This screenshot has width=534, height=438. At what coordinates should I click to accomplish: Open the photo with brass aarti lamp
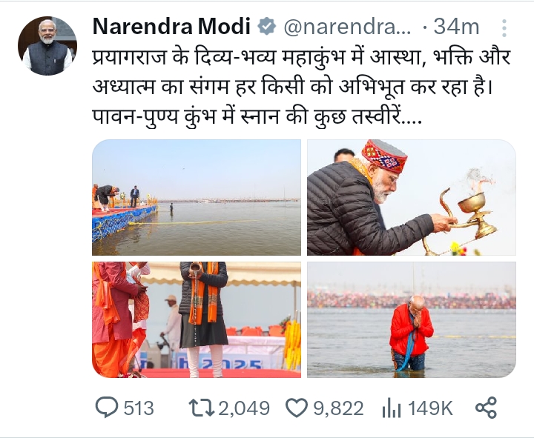tap(412, 197)
